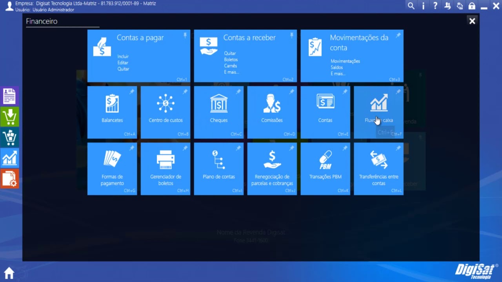Screen dimensions: 502x282
Task: Click the blue chart Financeiro sidebar icon
Action: (x=9, y=158)
